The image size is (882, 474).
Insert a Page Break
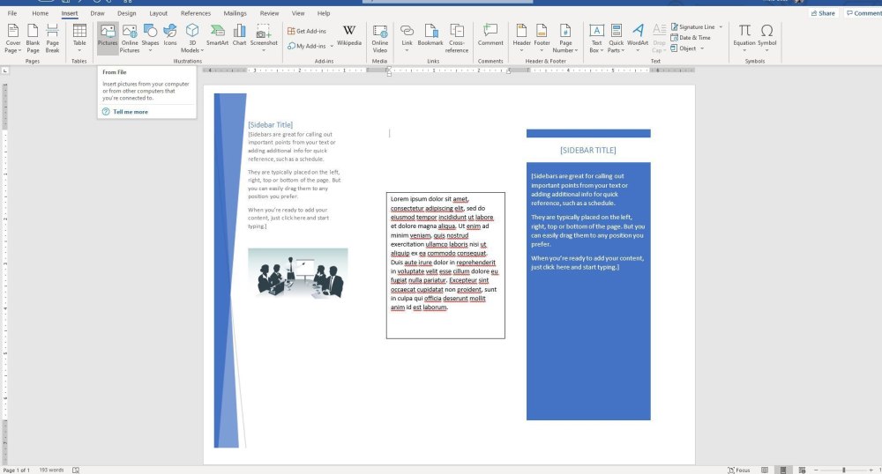click(52, 38)
